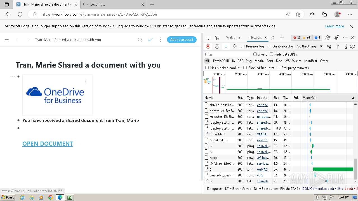Filter requests by Fetch/XHR
Image resolution: width=358 pixels, height=201 pixels.
coord(221,61)
